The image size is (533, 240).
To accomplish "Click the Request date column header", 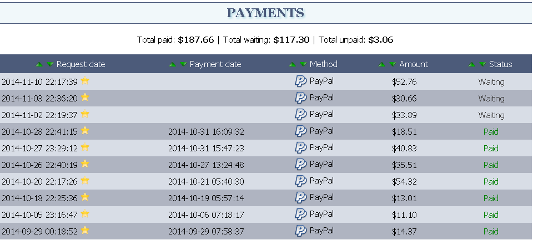I will 81,64.
